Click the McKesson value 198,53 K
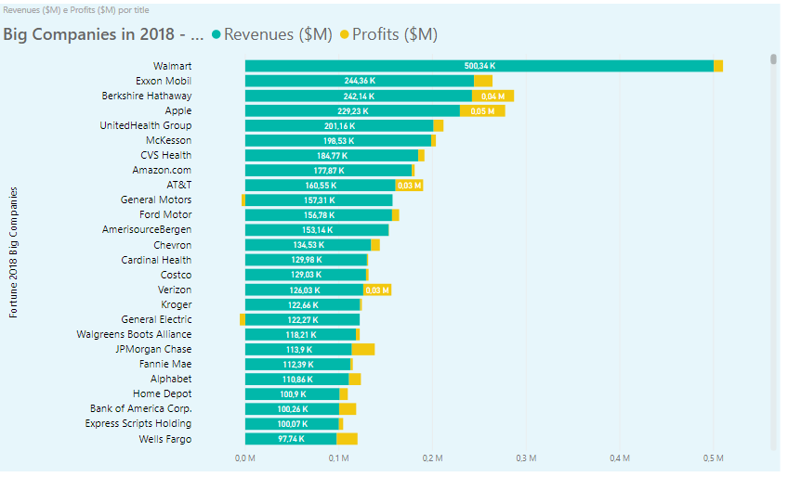Image resolution: width=788 pixels, height=477 pixels. [339, 141]
